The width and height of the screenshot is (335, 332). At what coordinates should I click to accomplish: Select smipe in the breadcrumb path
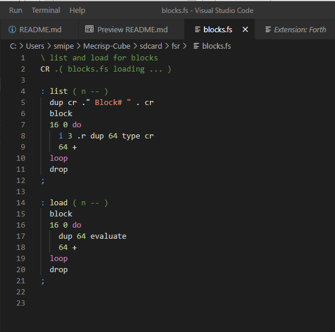pyautogui.click(x=63, y=46)
